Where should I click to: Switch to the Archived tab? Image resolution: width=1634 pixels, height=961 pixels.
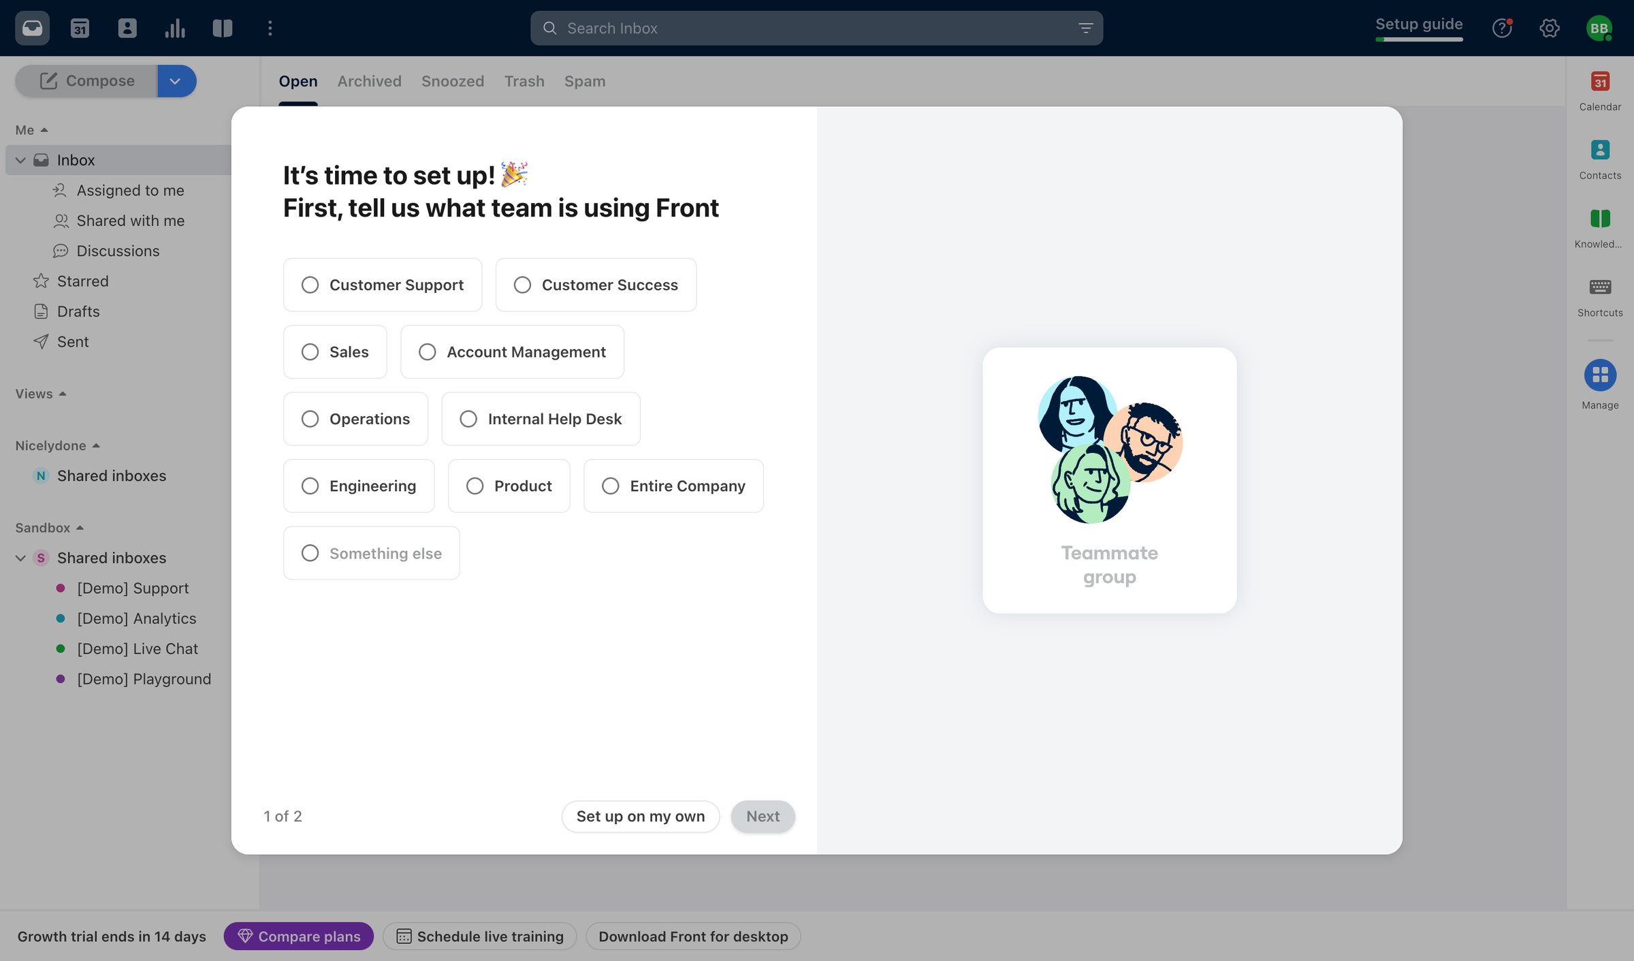[x=370, y=81]
